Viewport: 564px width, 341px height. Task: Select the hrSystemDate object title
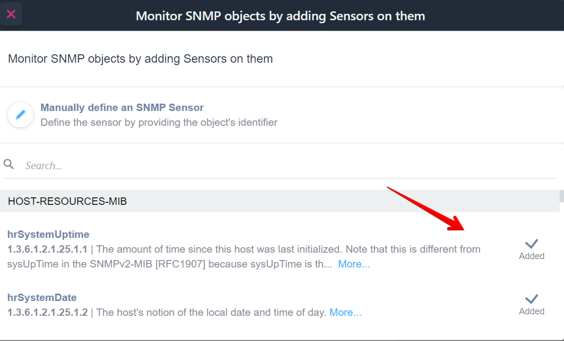click(42, 298)
